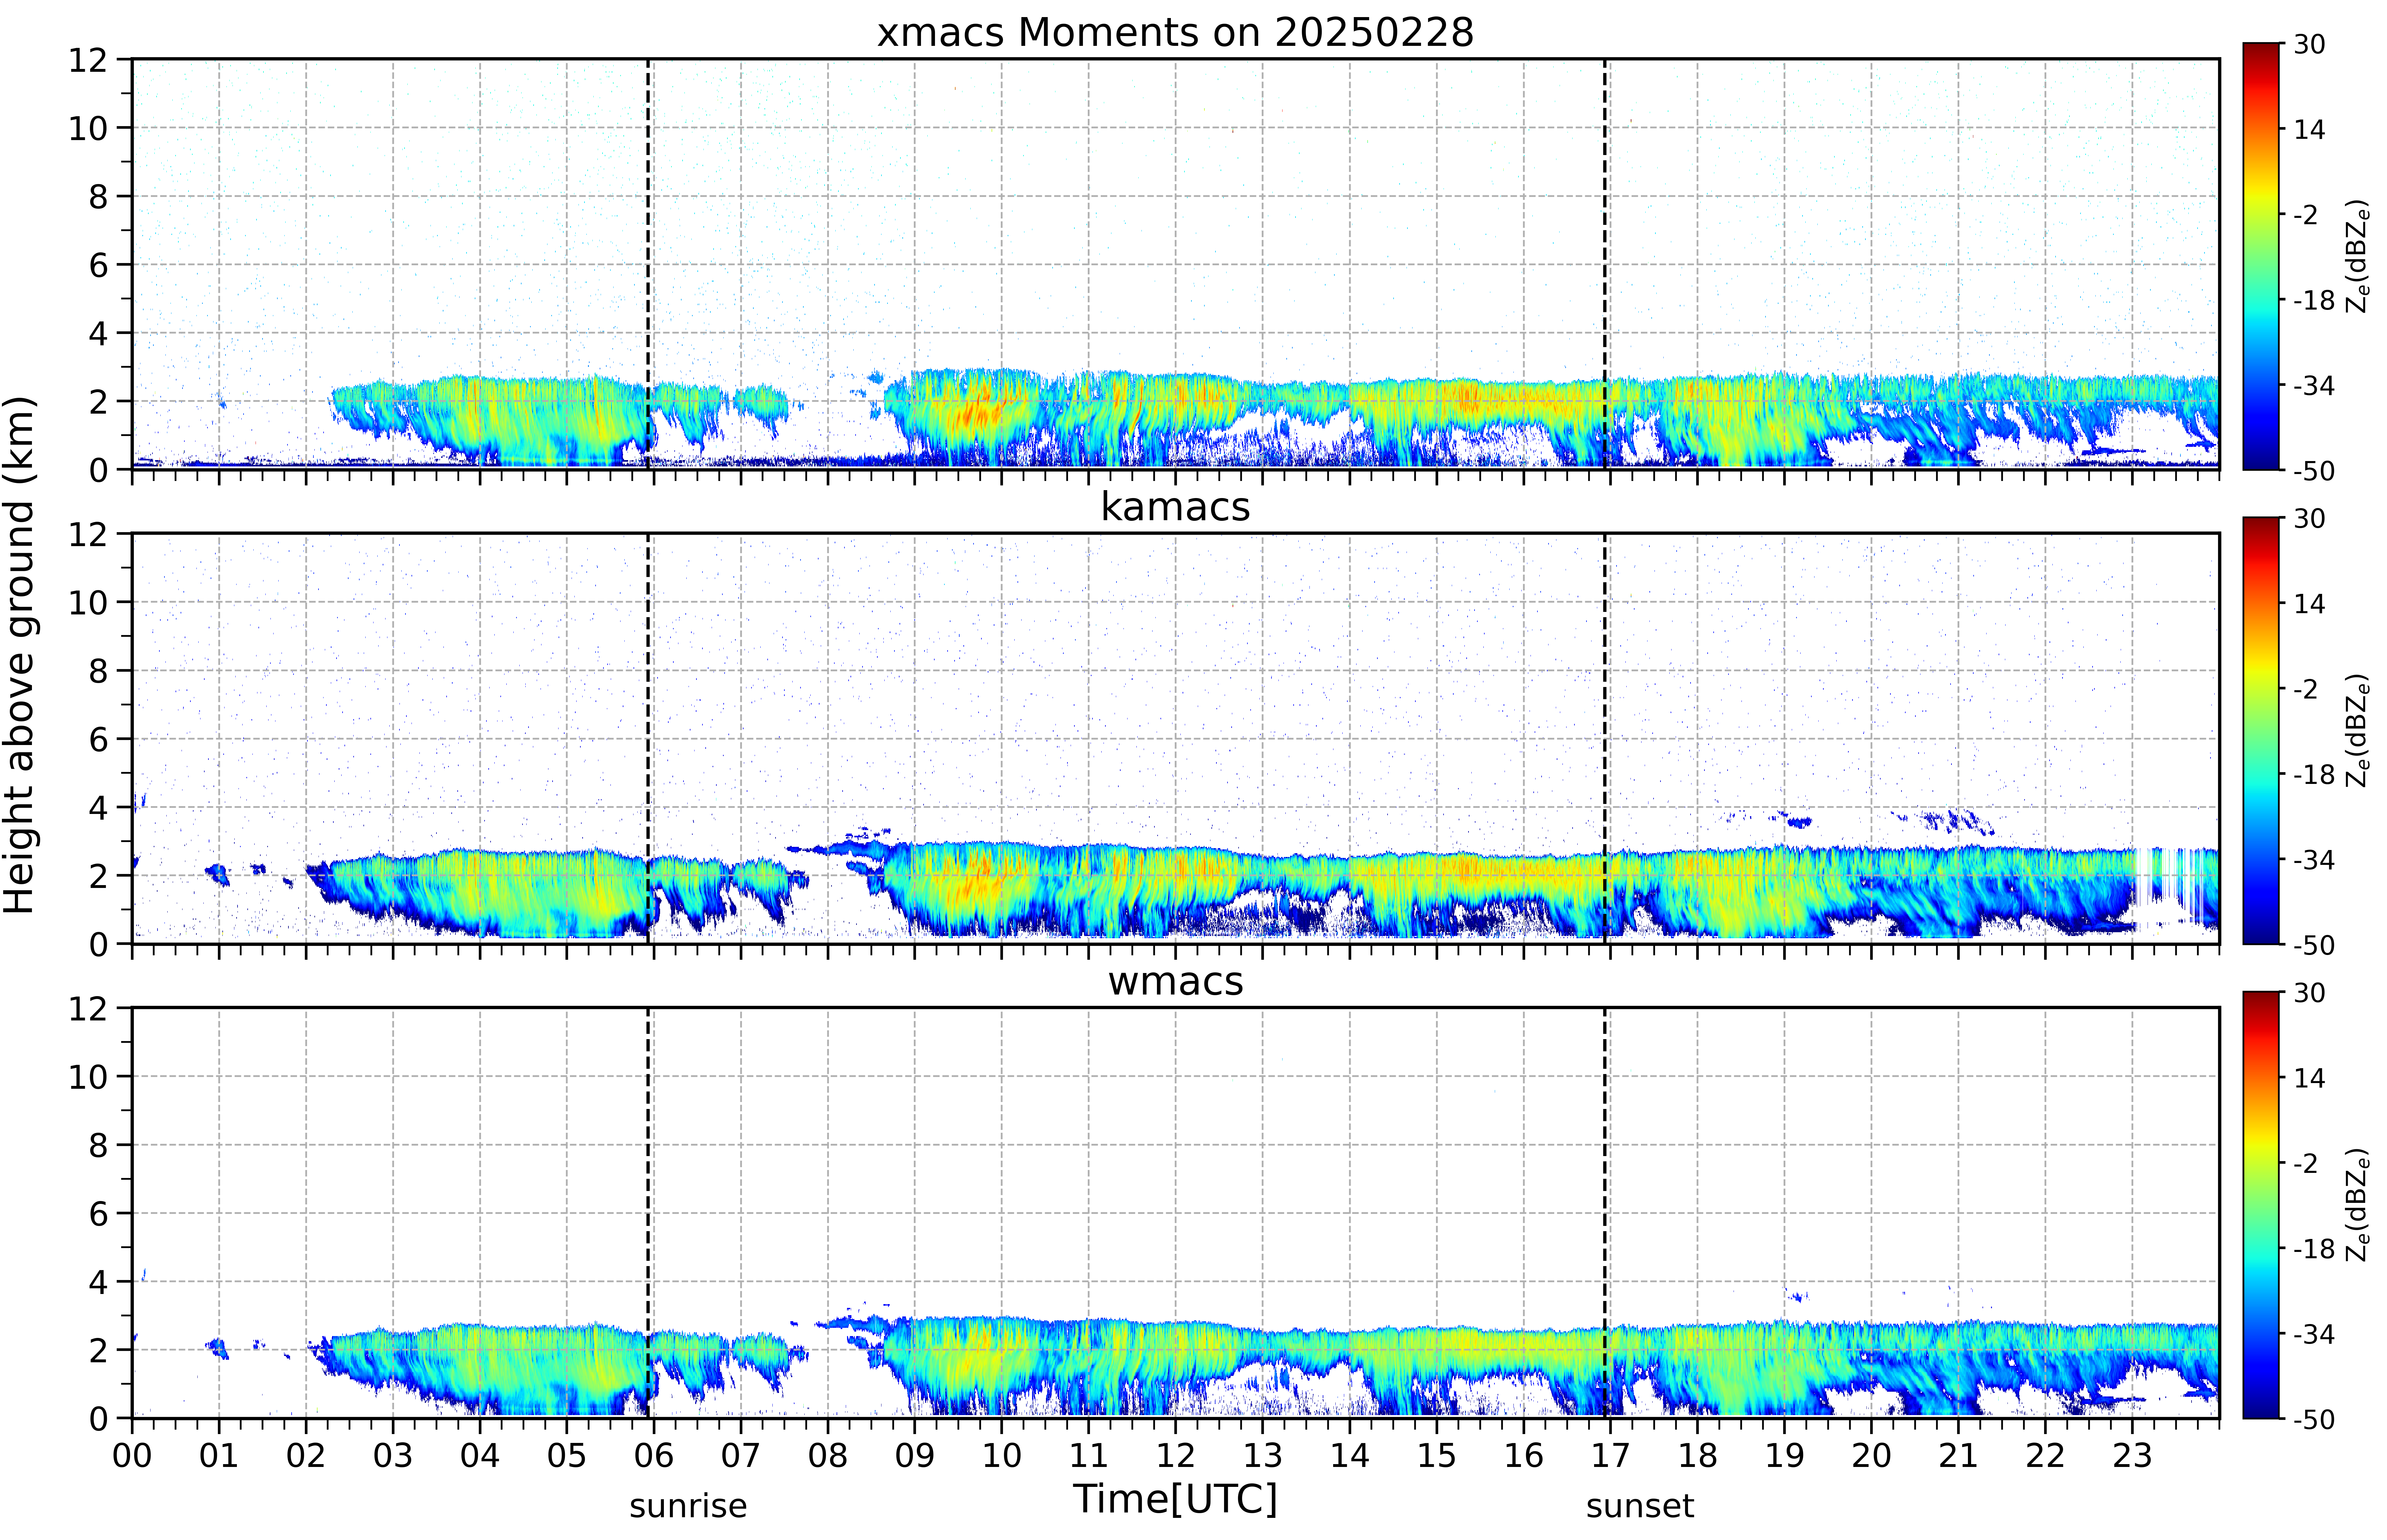Click the '6' height tick of the wmacs panel

tap(98, 1214)
